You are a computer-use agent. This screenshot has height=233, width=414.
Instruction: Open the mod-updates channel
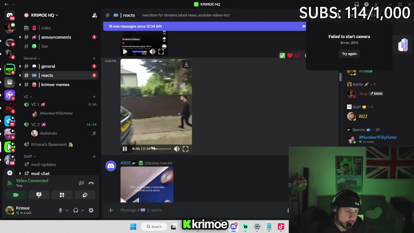click(x=60, y=164)
